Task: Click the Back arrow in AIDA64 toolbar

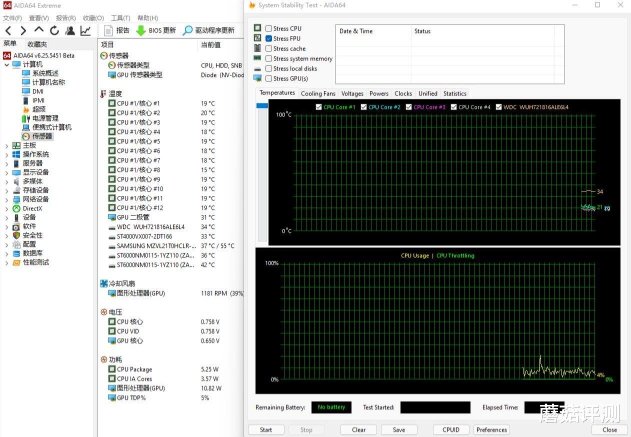Action: (8, 30)
